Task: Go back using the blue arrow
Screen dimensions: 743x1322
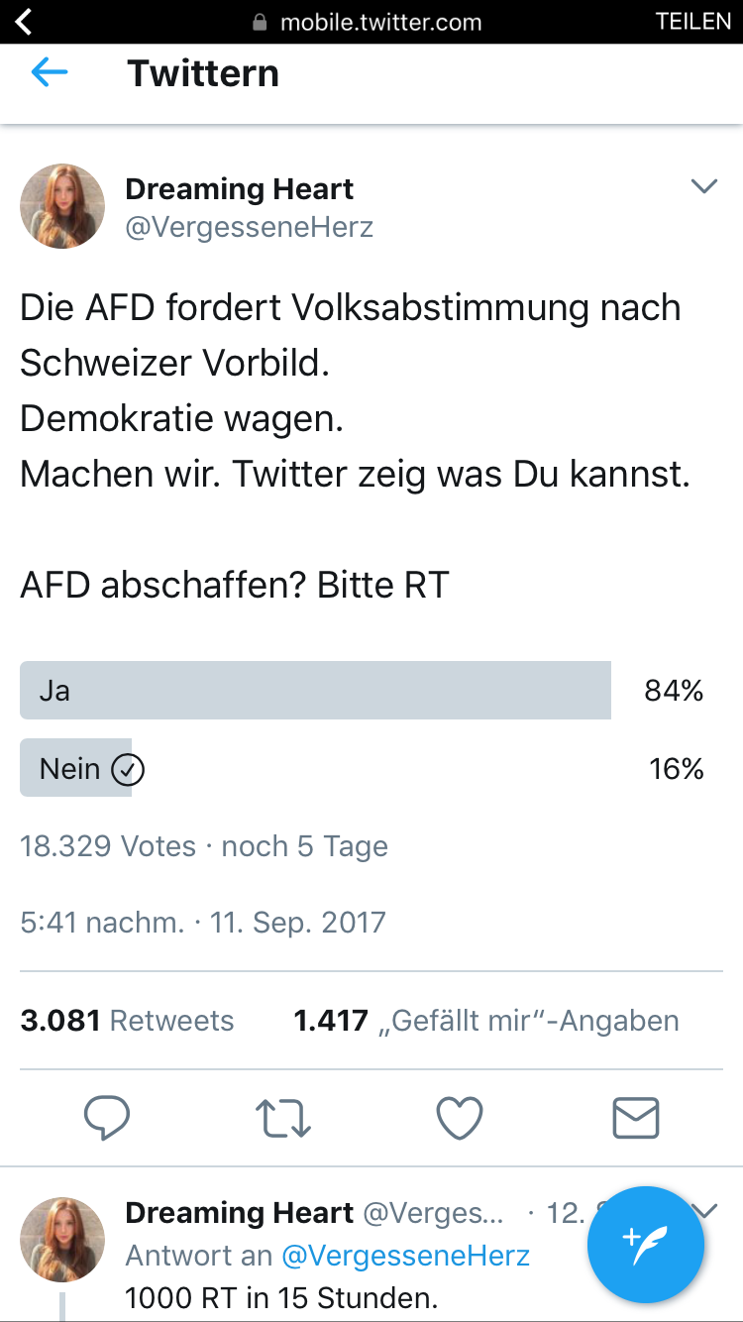Action: click(50, 73)
